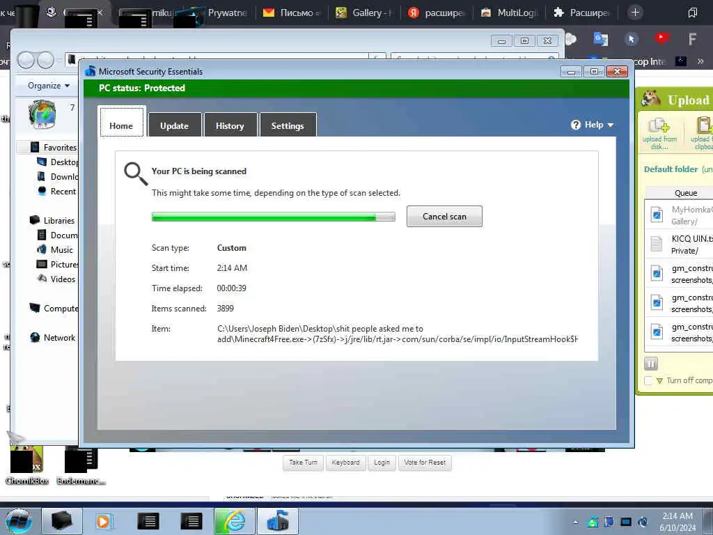Click upload from clipboard icon
This screenshot has width=713, height=535.
point(702,134)
